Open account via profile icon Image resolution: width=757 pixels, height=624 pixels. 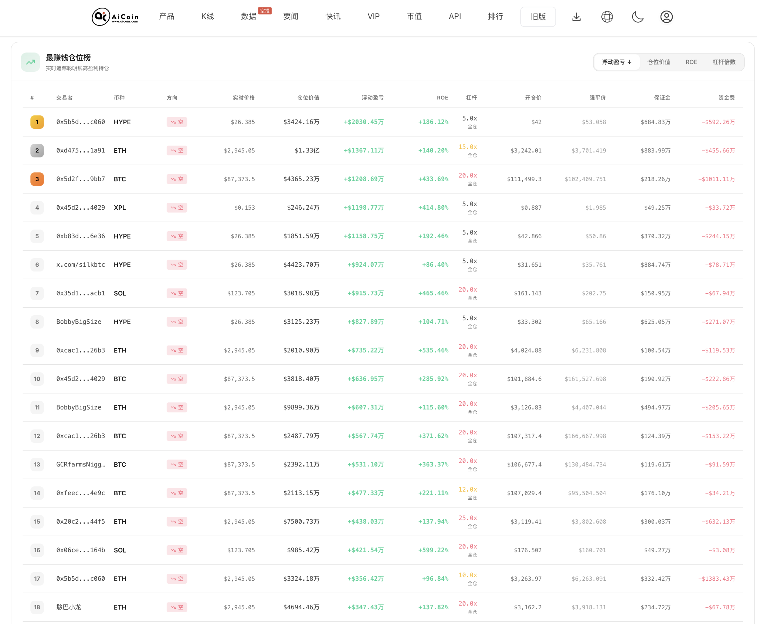point(666,17)
